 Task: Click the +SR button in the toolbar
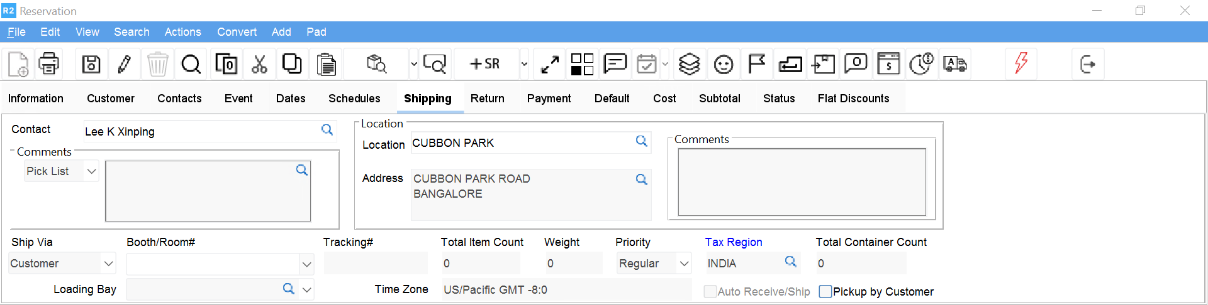pos(485,64)
